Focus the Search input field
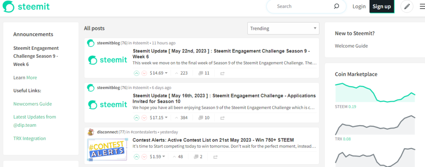Screen dimensions: 425x167 302,6
